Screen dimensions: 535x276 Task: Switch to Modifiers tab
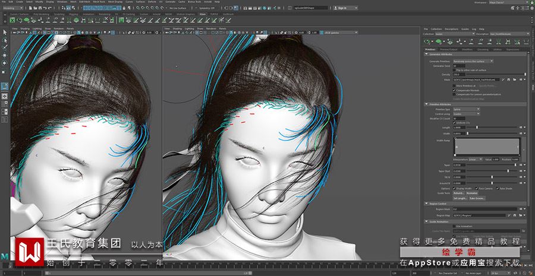coord(467,50)
